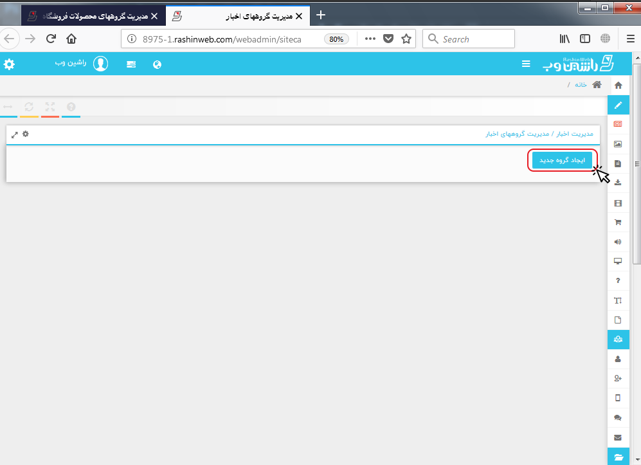Click the user avatar icon in header
Viewport: 641px width, 465px height.
click(x=100, y=64)
